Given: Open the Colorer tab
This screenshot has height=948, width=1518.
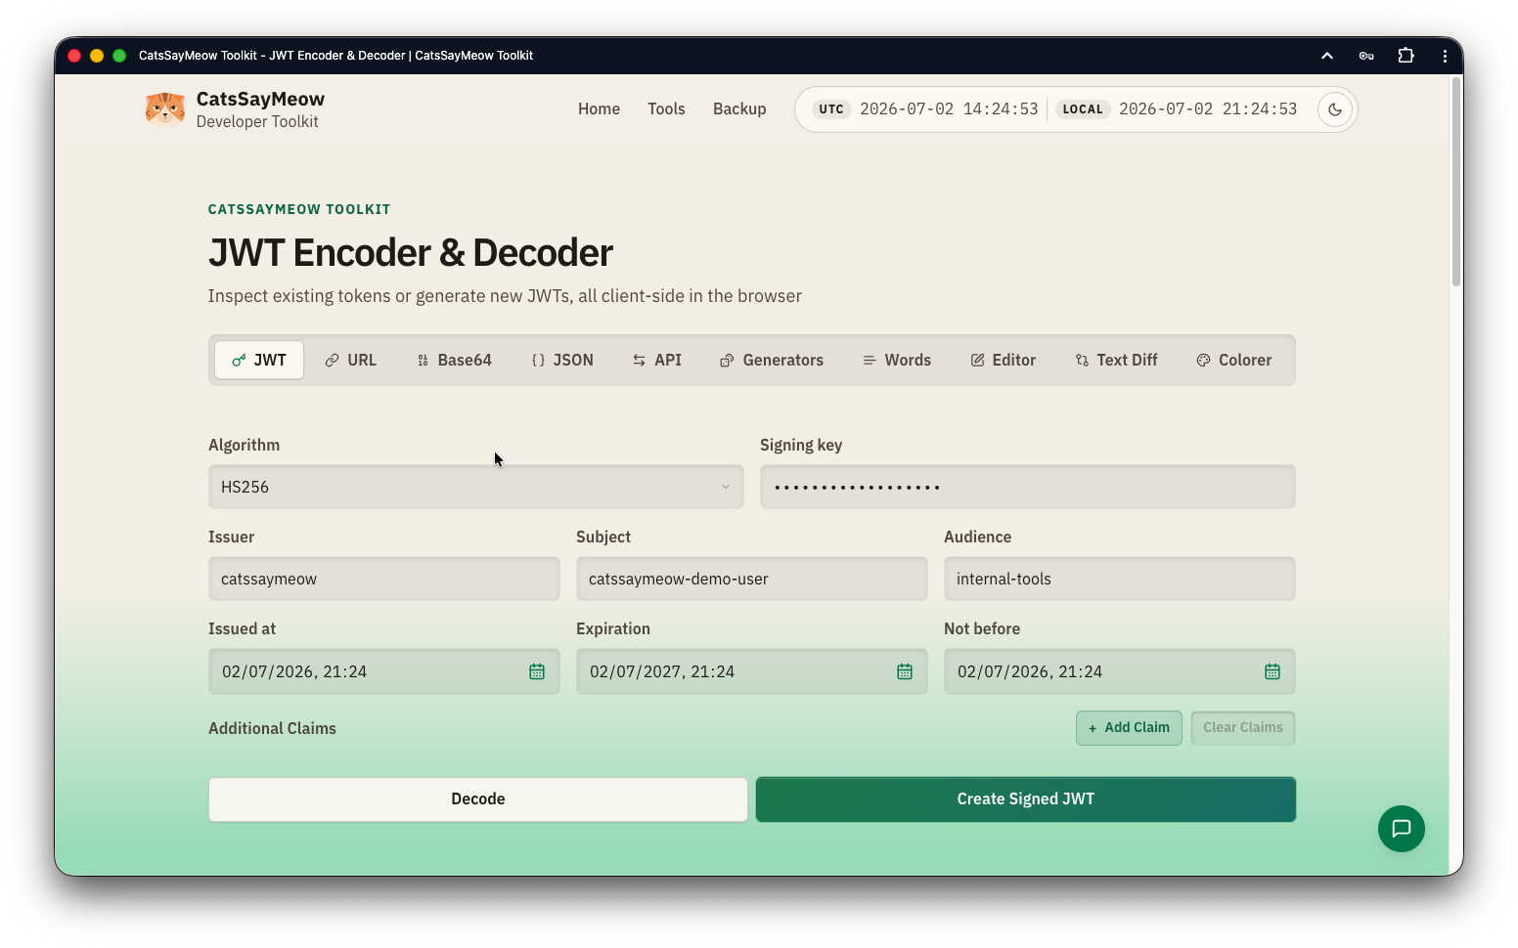Looking at the screenshot, I should pyautogui.click(x=1234, y=360).
